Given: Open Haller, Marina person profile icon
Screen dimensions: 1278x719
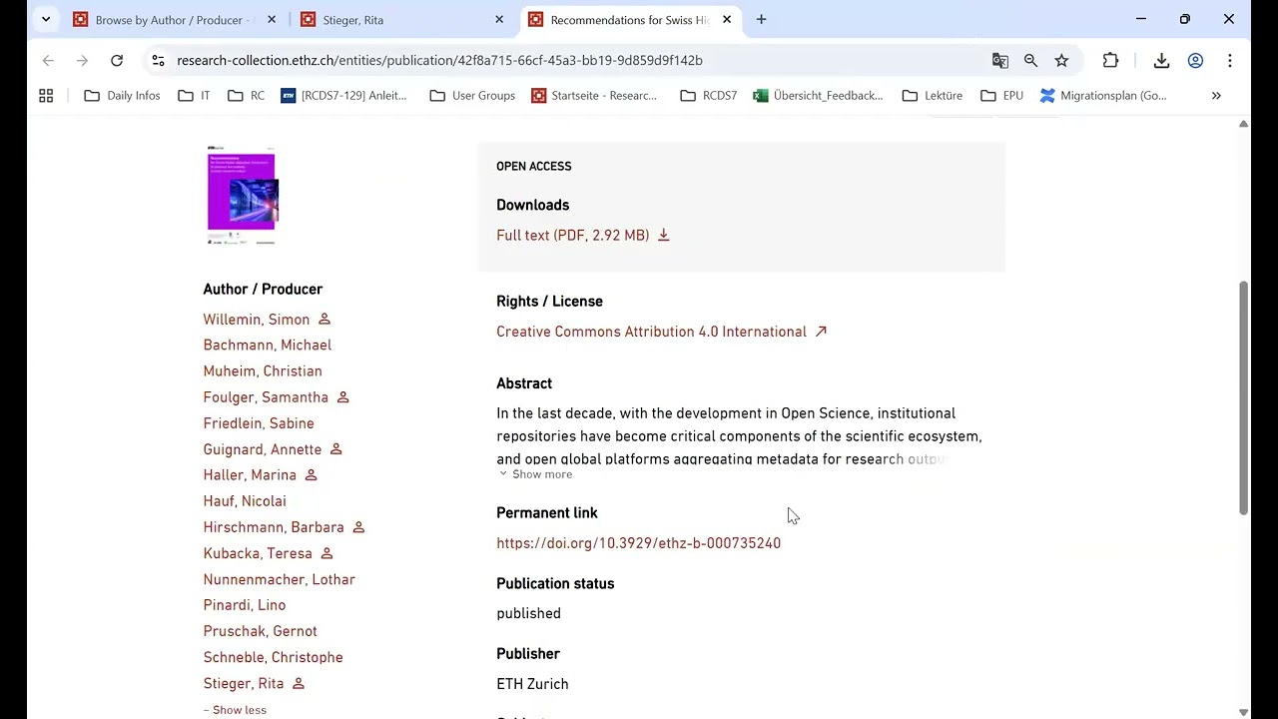Looking at the screenshot, I should pos(311,475).
